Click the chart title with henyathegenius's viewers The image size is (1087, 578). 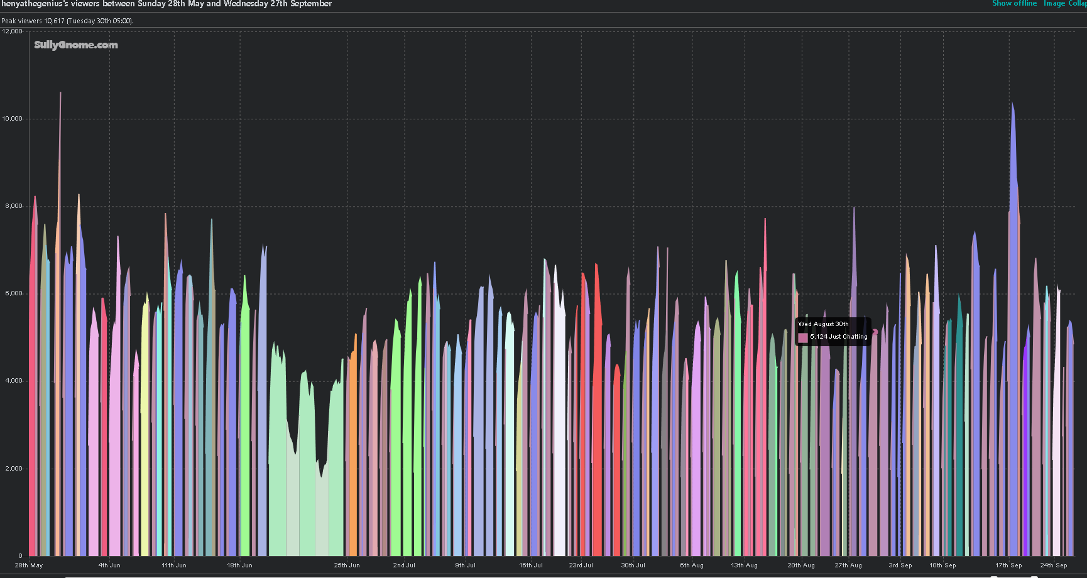167,4
